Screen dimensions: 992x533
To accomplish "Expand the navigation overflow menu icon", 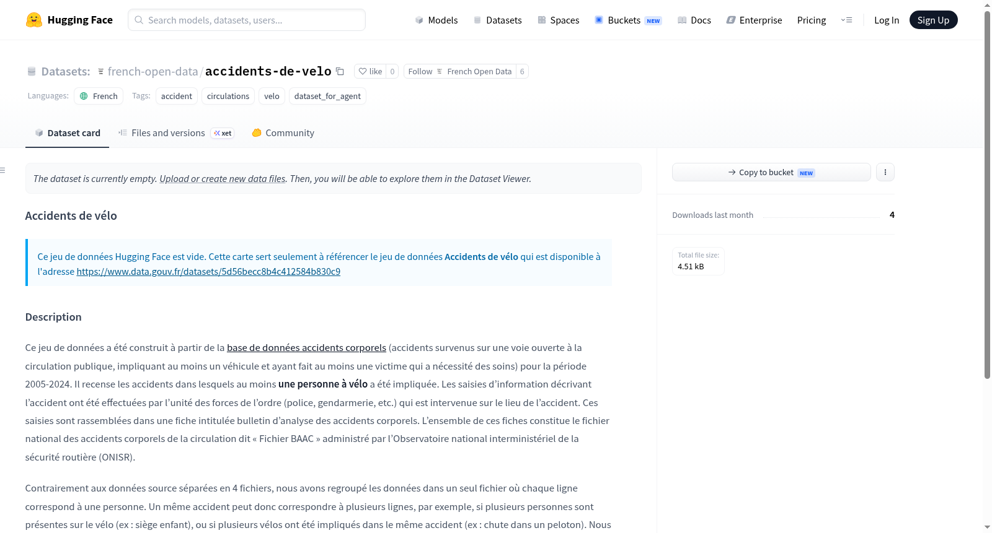I will pos(846,20).
